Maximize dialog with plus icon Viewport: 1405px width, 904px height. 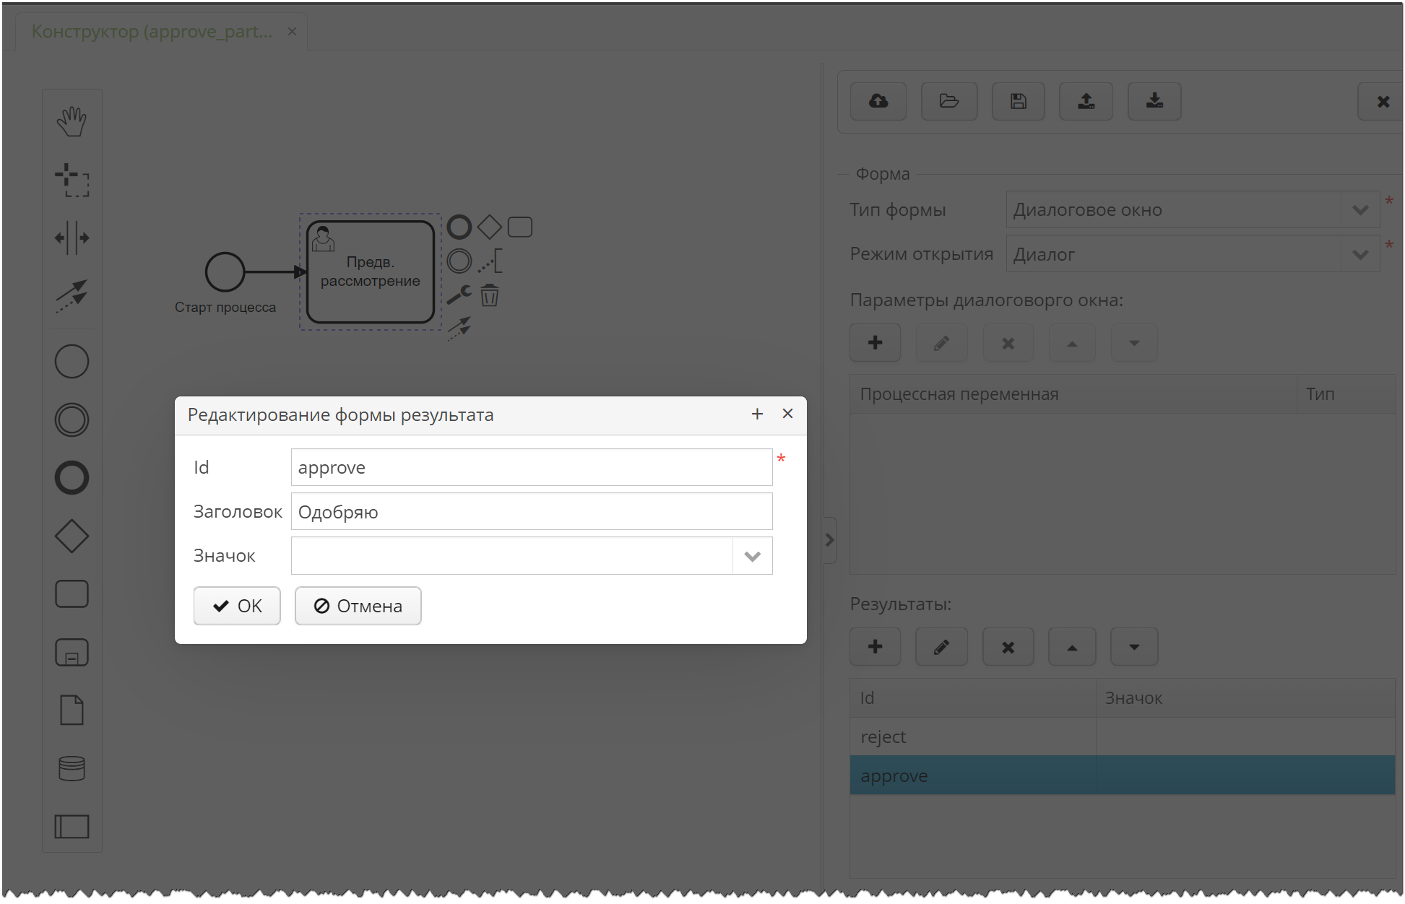(757, 414)
